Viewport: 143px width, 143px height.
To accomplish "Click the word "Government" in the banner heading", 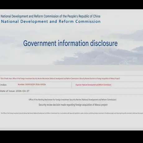I will (40, 43).
